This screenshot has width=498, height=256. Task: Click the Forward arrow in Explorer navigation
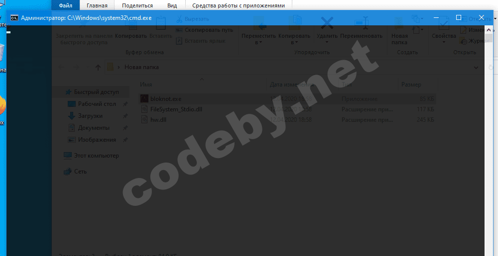coord(76,67)
